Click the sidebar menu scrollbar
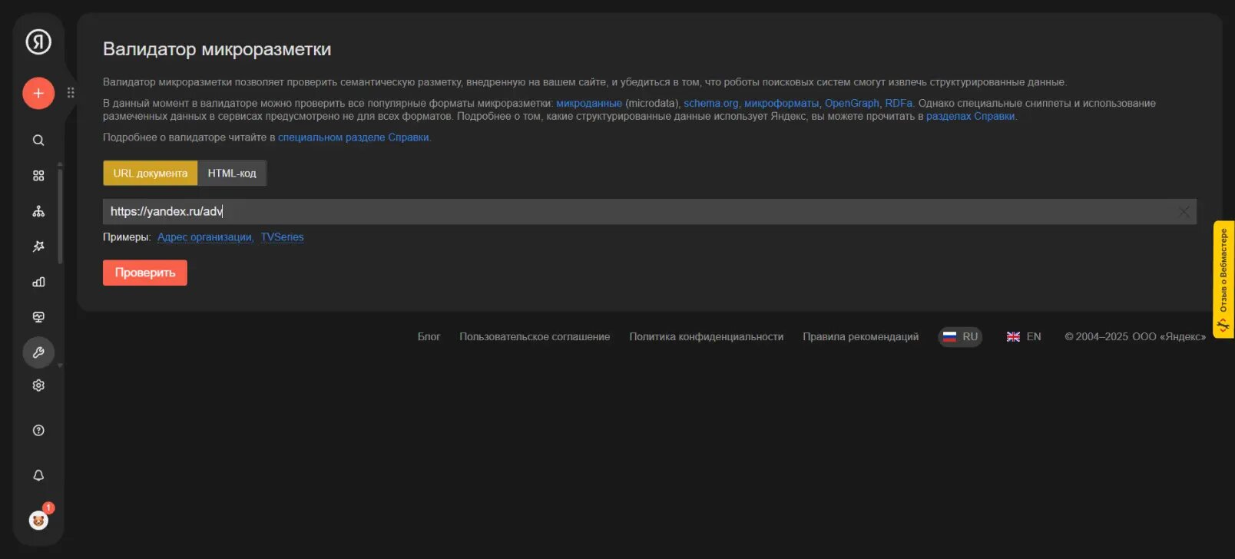The width and height of the screenshot is (1235, 559). click(x=60, y=215)
